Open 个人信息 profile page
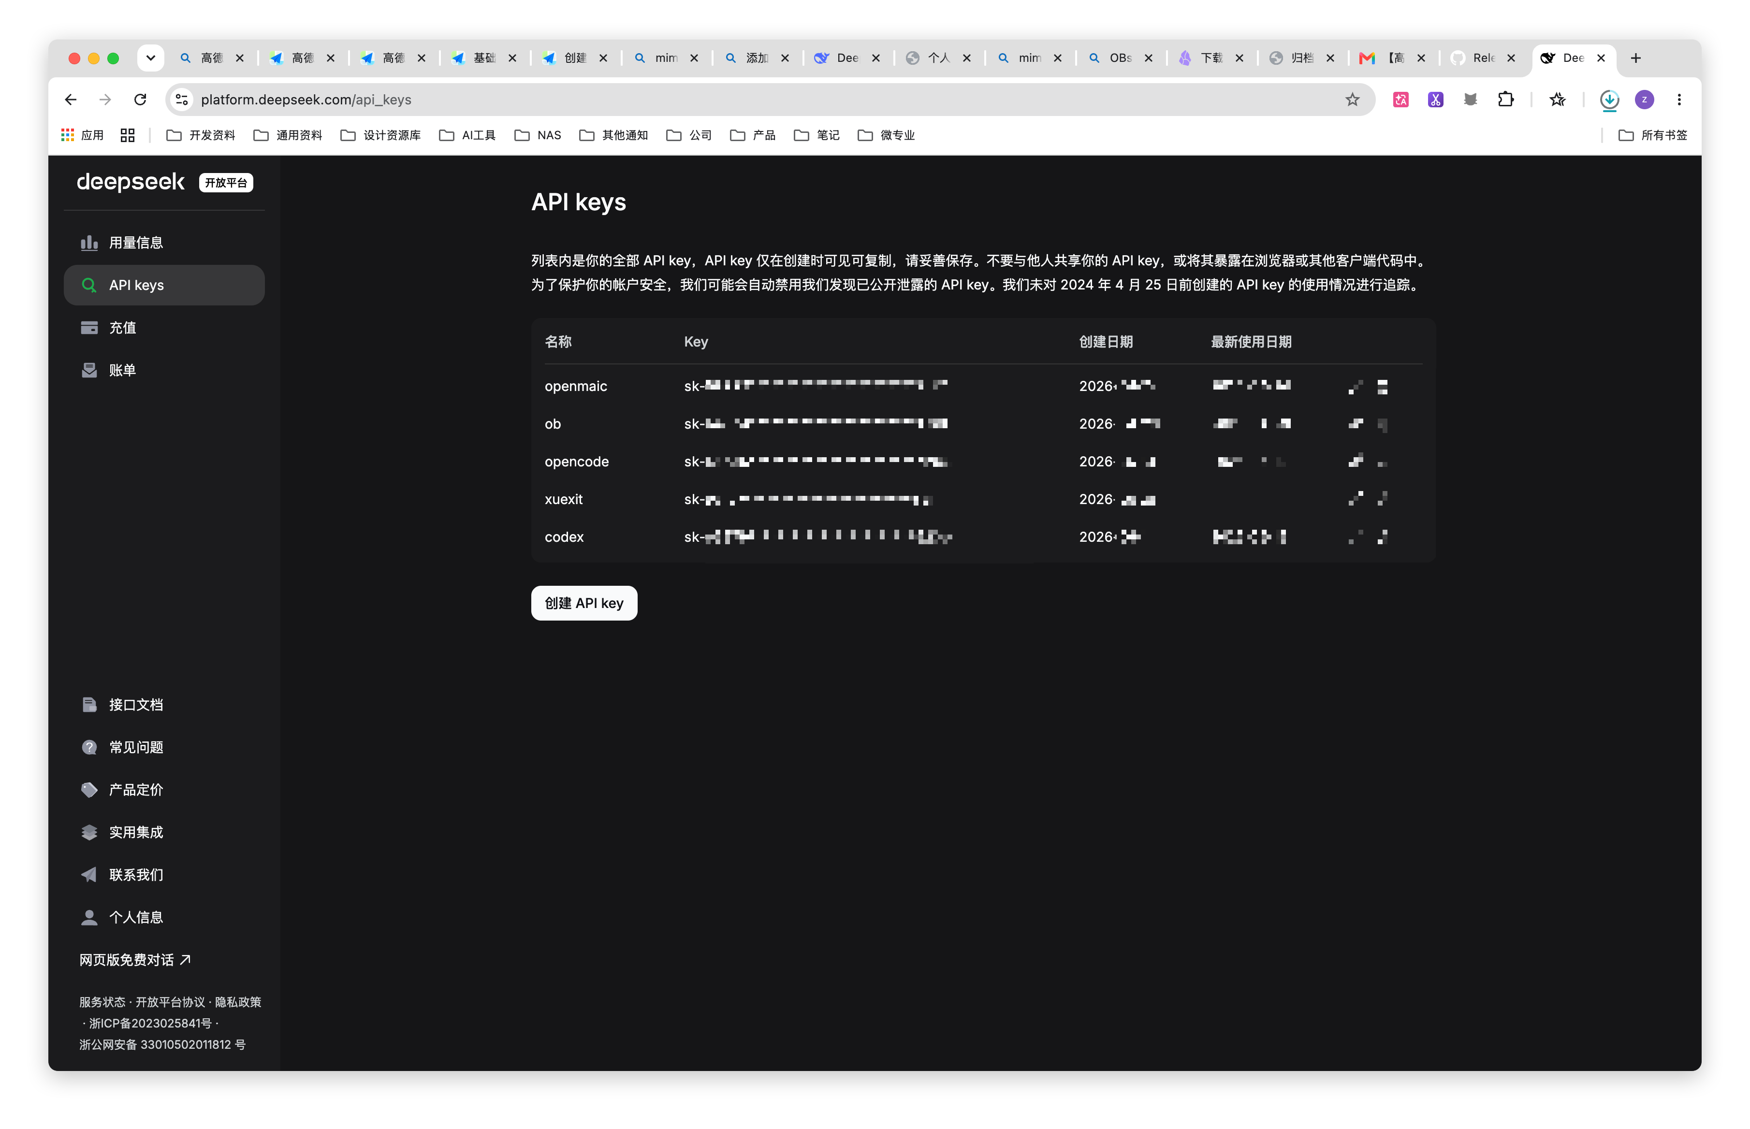Screen dimensions: 1750x1129 pyautogui.click(x=164, y=917)
